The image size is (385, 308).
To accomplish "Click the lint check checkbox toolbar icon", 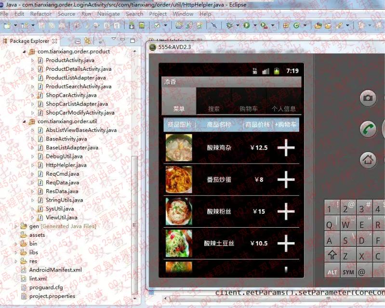I will [x=157, y=25].
